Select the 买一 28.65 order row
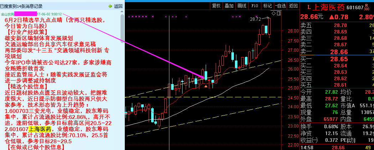 click(x=337, y=59)
